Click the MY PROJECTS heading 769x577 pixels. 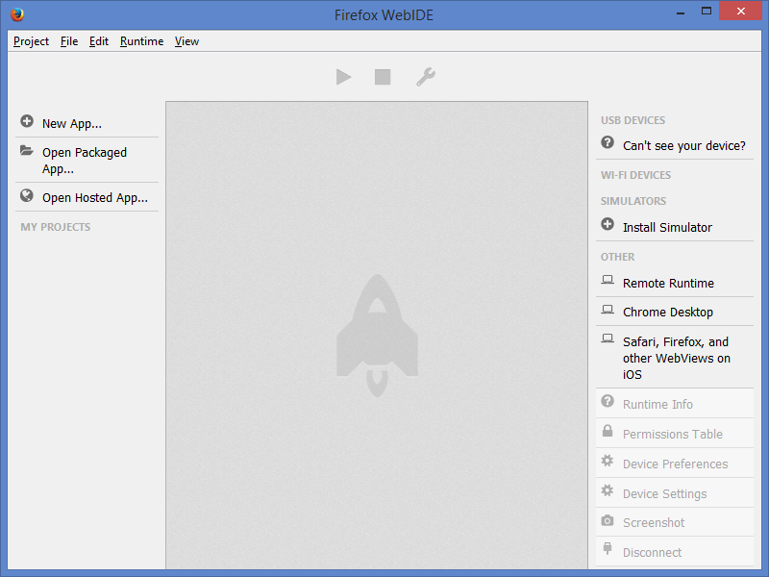click(56, 227)
